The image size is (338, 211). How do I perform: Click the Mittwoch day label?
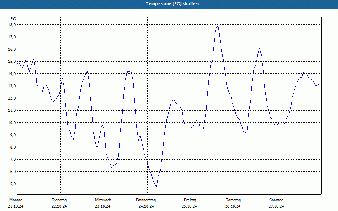[103, 200]
